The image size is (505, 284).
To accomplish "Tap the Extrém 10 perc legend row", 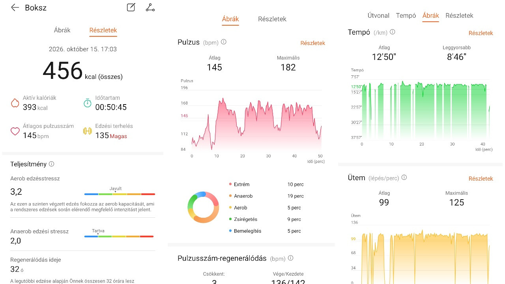I will tap(266, 184).
